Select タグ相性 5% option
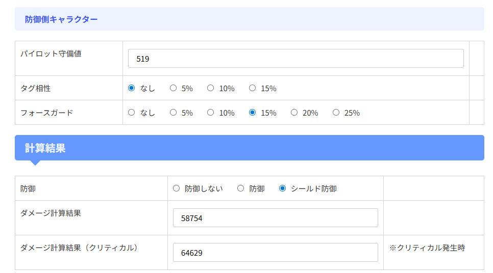This screenshot has width=493, height=273. coord(173,88)
